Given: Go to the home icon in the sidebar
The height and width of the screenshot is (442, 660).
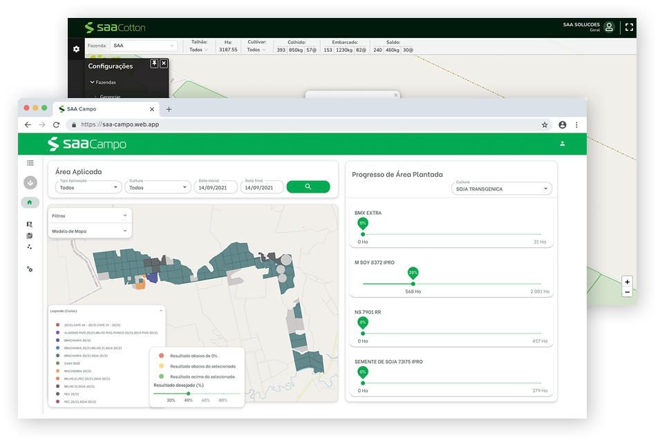Looking at the screenshot, I should point(30,202).
